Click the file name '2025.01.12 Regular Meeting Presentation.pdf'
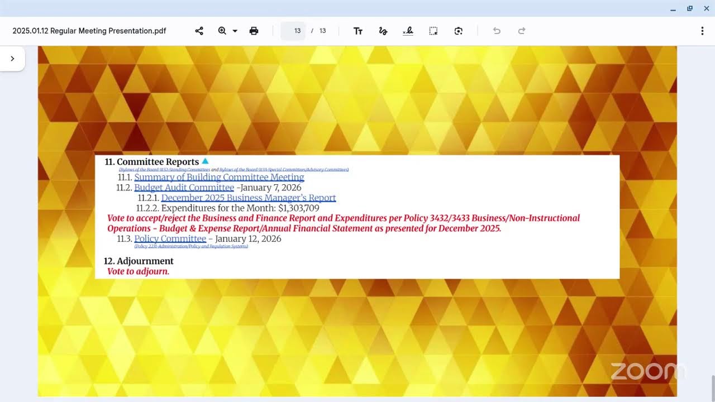The image size is (715, 402). pyautogui.click(x=89, y=31)
